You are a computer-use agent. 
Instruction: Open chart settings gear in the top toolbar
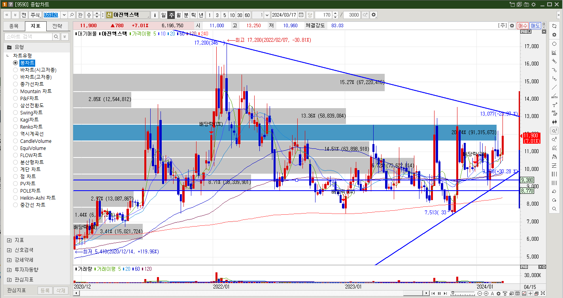(x=374, y=15)
